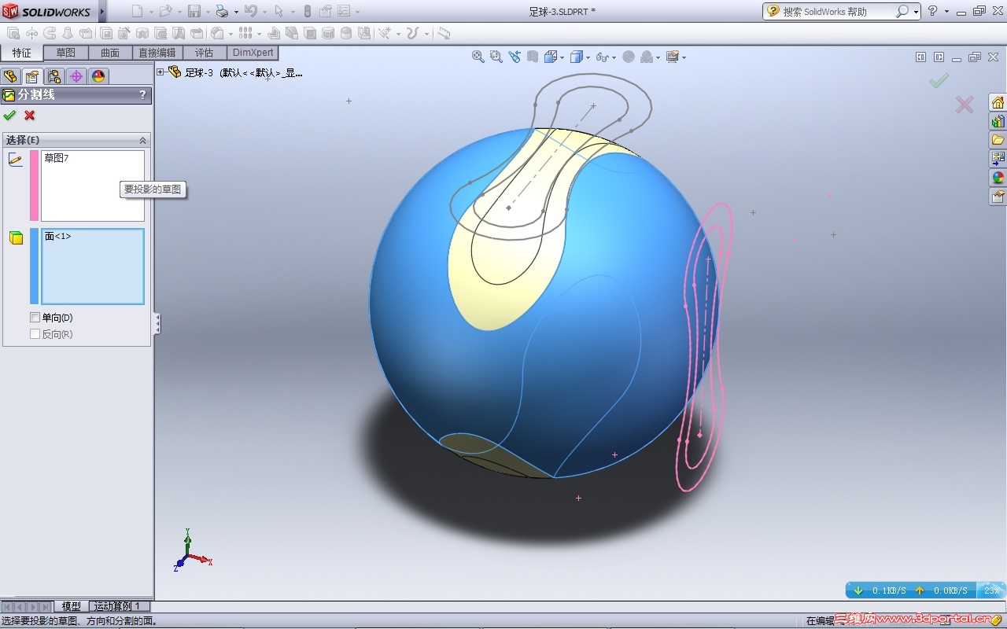The height and width of the screenshot is (629, 1007).
Task: Switch to the 曲面 tab
Action: [x=110, y=53]
